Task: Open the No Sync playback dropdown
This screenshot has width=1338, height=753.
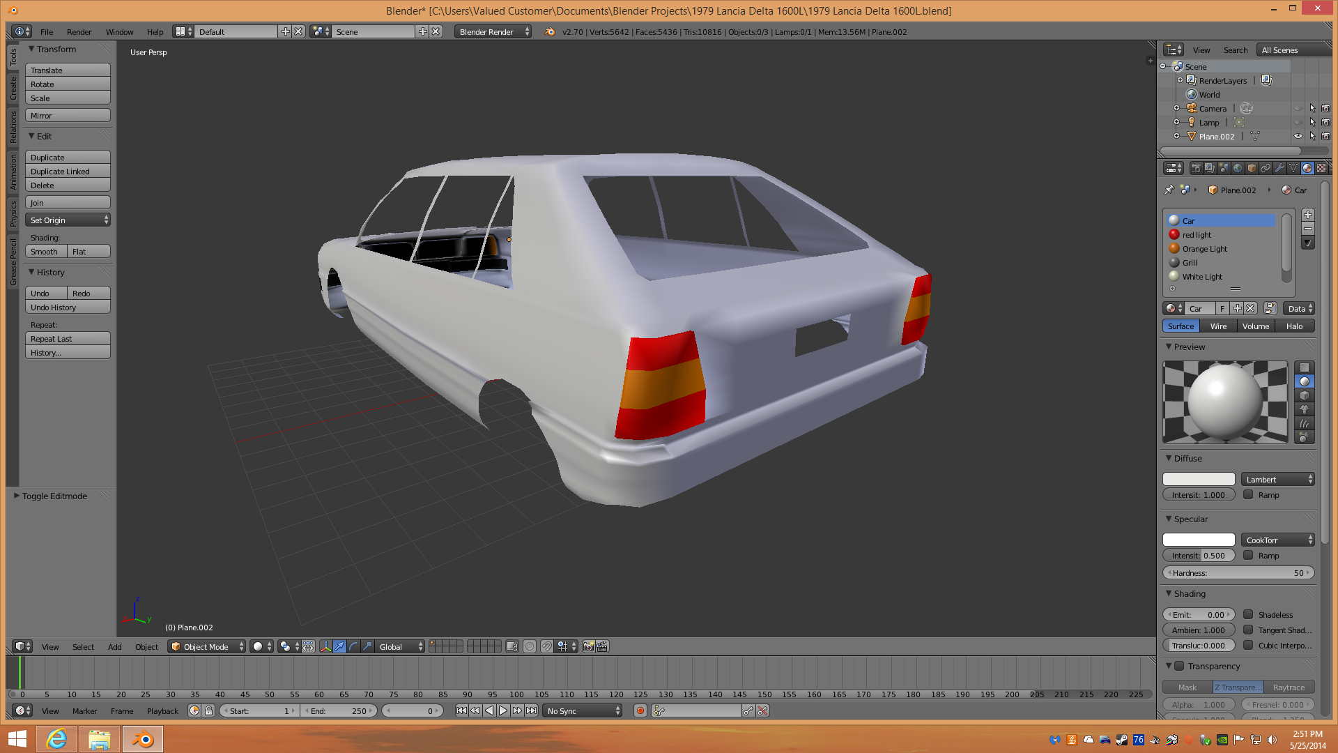Action: (x=583, y=711)
